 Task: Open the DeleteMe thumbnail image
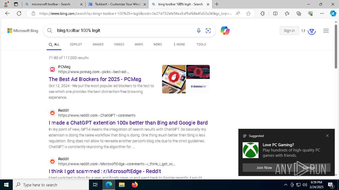[198, 86]
